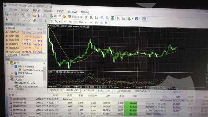Select the trendline drawing tool
Image resolution: width=208 pixels, height=117 pixels.
(30, 20)
